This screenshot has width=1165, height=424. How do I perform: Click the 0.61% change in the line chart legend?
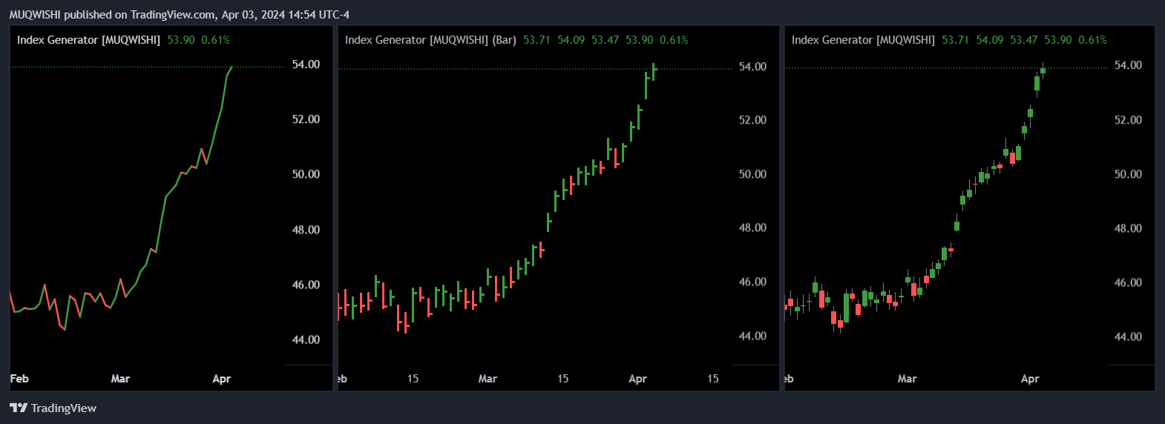pos(216,40)
